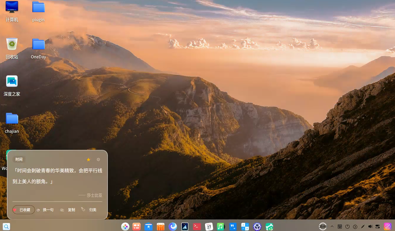This screenshot has width=395, height=231.
Task: Expand the hidden tray icons arrow
Action: coord(332,226)
